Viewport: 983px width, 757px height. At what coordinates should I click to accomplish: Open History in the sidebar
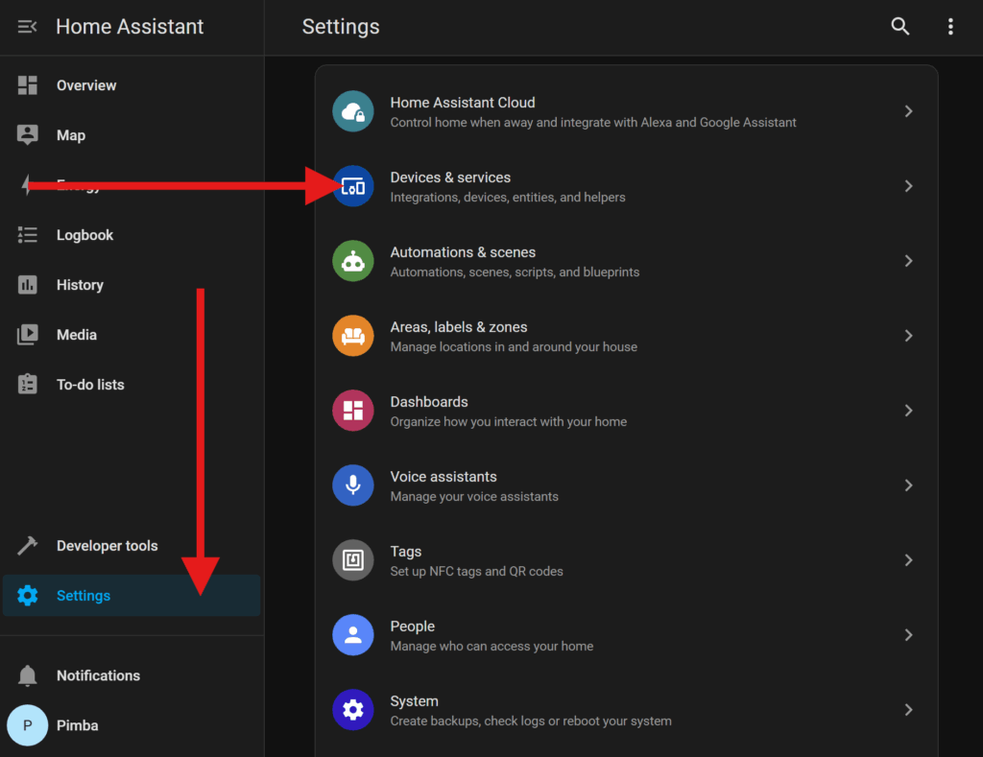pos(80,285)
